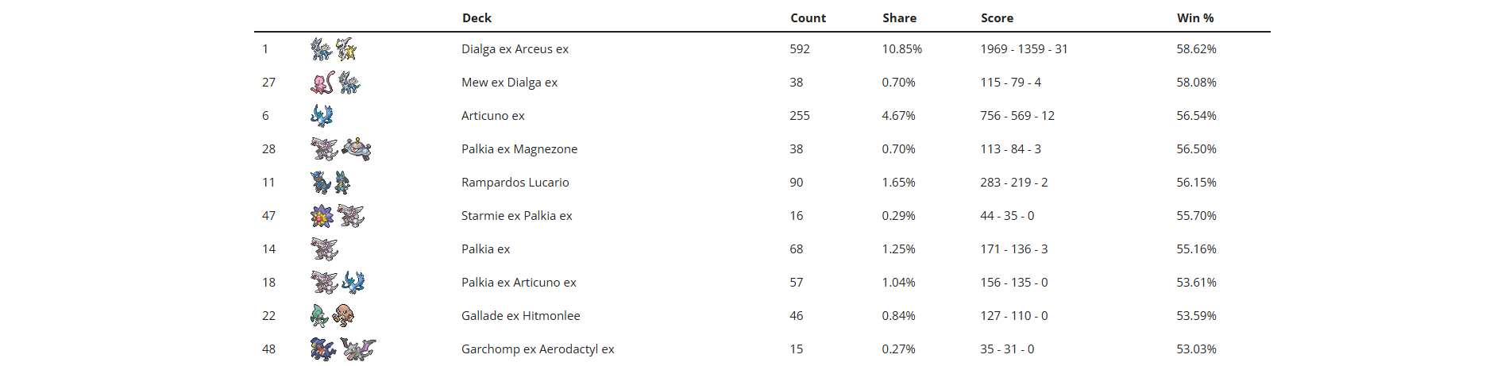Open the Dialga ex Arceus ex deck
This screenshot has height=366, width=1505.
[x=515, y=49]
